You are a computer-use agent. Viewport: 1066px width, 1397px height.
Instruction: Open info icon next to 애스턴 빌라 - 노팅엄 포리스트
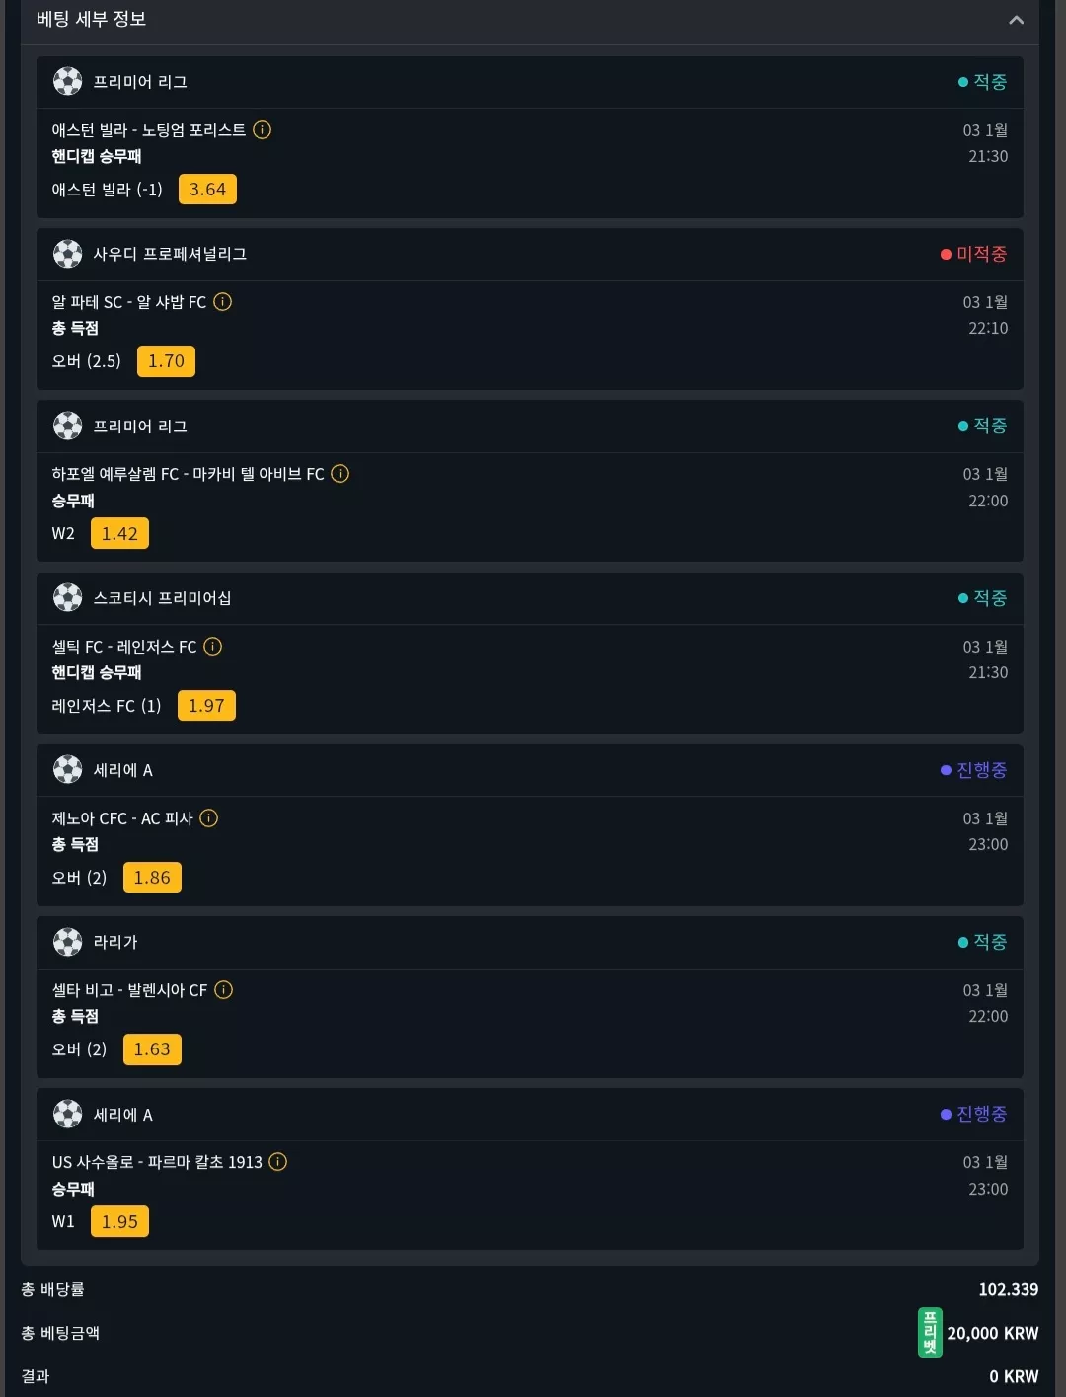(x=262, y=129)
